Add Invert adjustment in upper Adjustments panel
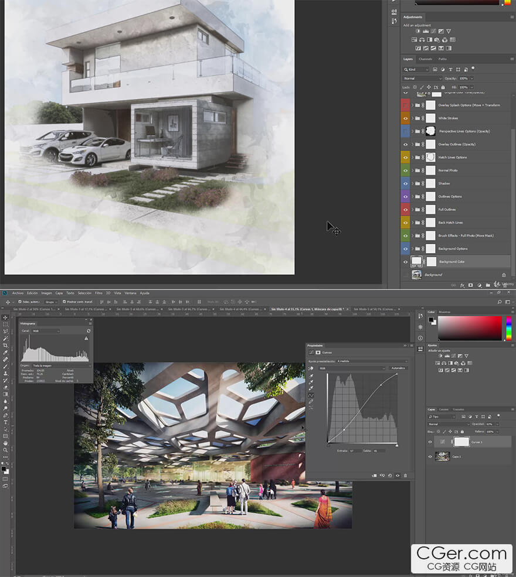Viewport: 516px width, 577px height. (x=418, y=48)
